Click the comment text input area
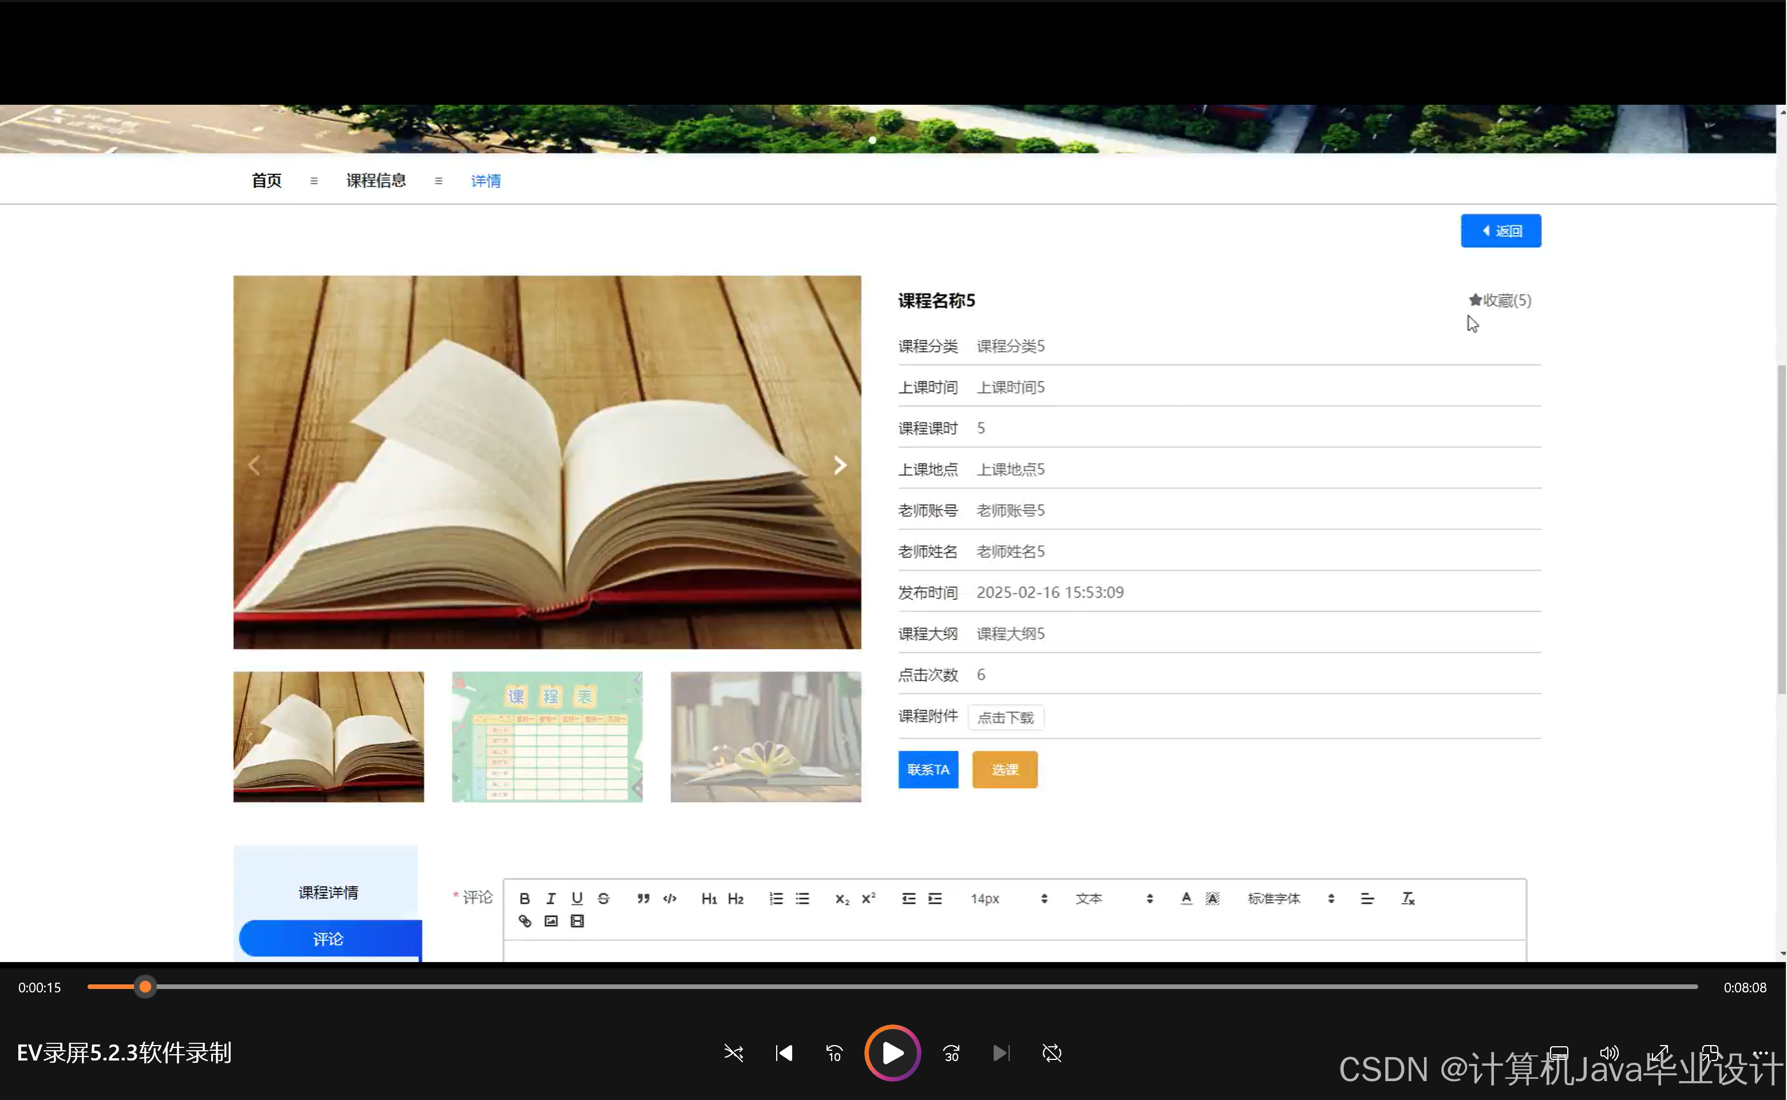1787x1100 pixels. pos(1015,951)
